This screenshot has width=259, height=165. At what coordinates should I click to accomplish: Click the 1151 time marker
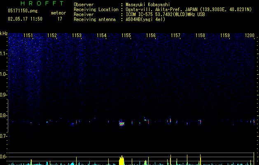[x=28, y=35]
